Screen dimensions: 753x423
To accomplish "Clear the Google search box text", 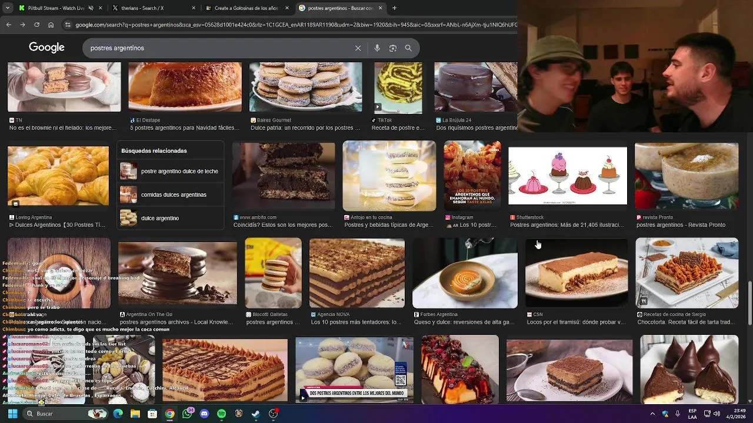I will (x=358, y=48).
